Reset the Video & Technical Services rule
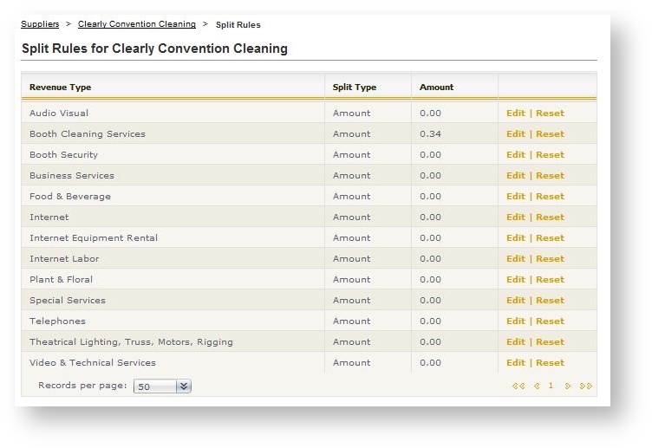This screenshot has width=652, height=448. [x=550, y=363]
